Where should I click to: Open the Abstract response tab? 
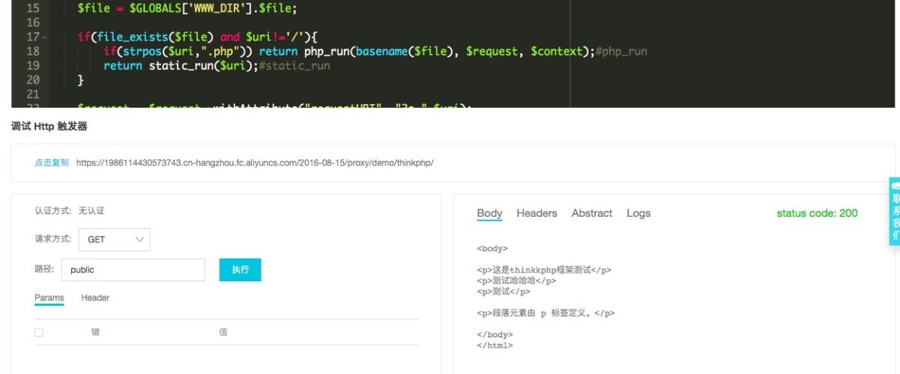592,213
